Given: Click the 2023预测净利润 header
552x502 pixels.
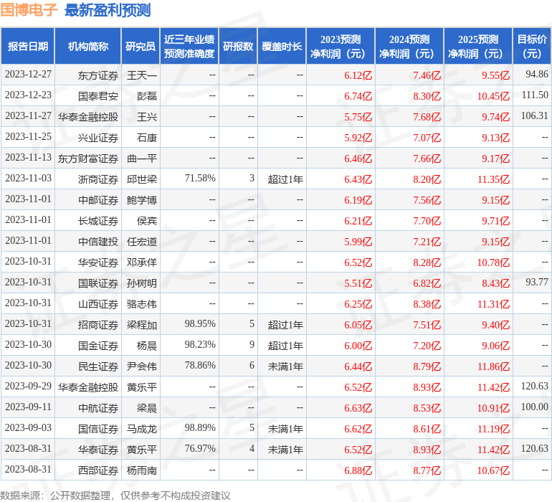Looking at the screenshot, I should point(341,46).
